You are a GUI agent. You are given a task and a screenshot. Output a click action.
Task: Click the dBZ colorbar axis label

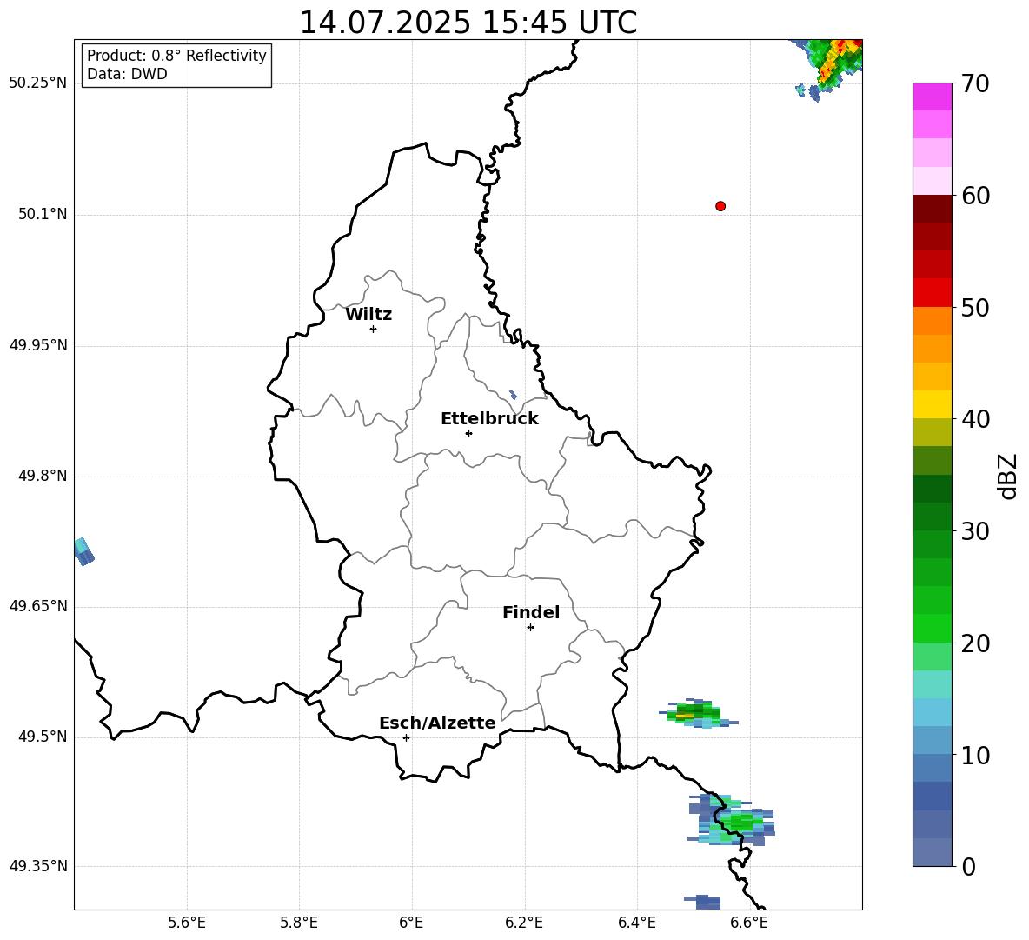pyautogui.click(x=1007, y=476)
